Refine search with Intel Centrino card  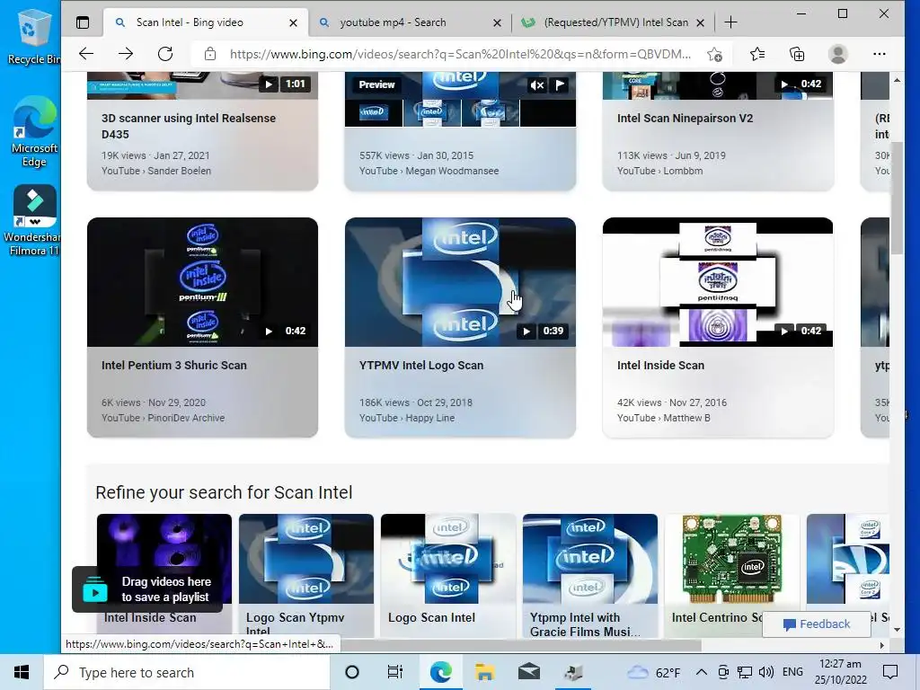pos(732,576)
